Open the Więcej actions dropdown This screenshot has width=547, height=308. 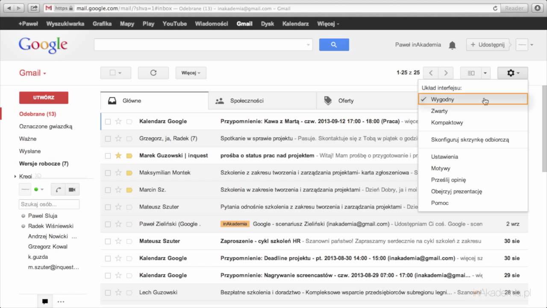click(x=191, y=73)
